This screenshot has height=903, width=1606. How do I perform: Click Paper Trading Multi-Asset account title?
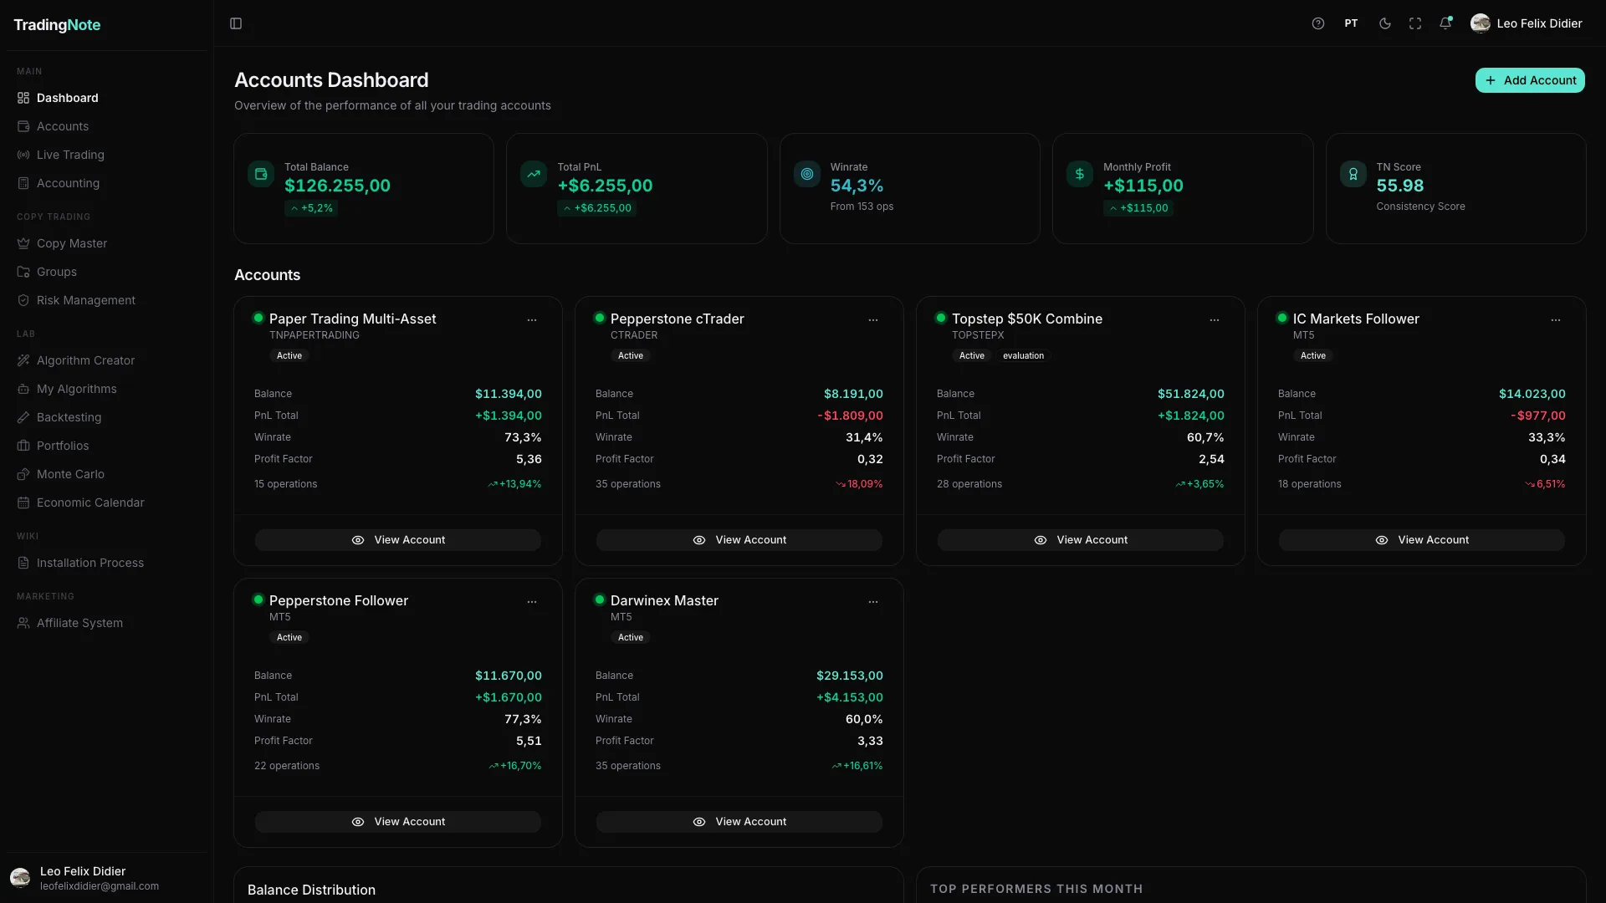click(x=352, y=319)
